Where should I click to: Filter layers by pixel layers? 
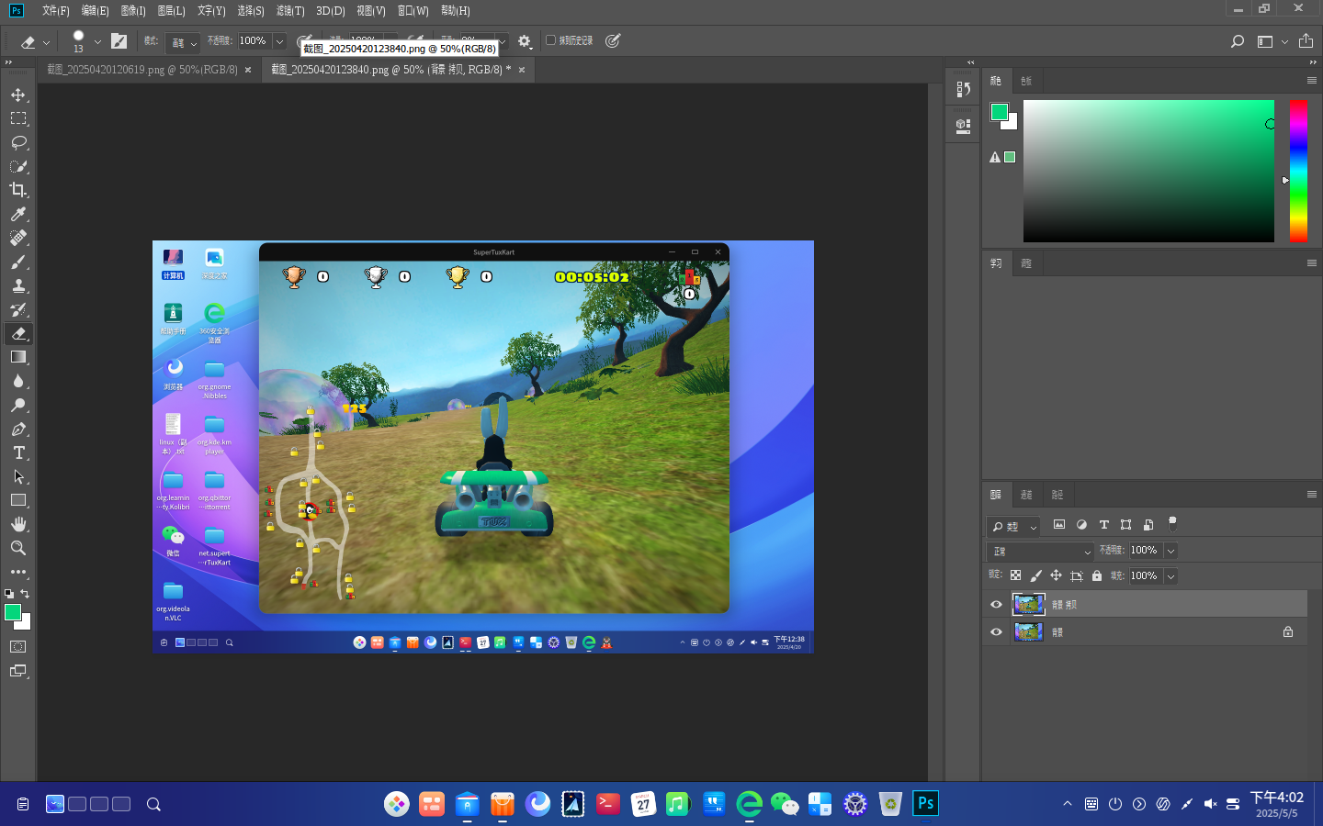point(1059,525)
